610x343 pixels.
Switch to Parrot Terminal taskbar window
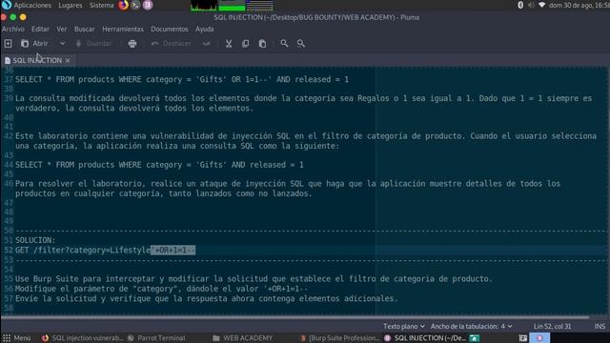156,338
